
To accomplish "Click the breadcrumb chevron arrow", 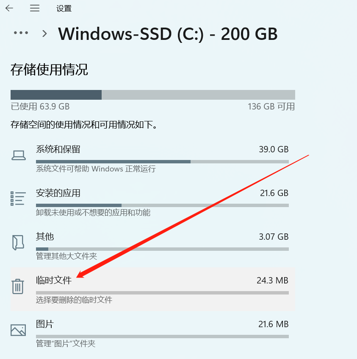I will pos(44,34).
